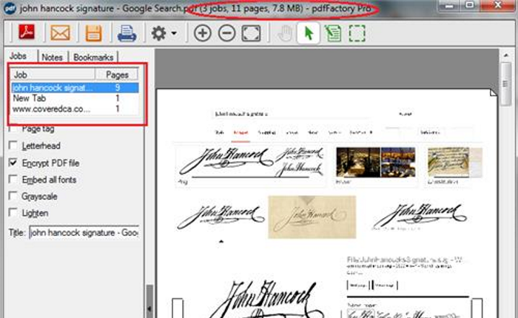
Task: Click the pdfFactory app icon in title bar
Action: tap(10, 8)
